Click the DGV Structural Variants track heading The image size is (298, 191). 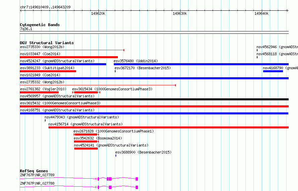click(x=47, y=43)
